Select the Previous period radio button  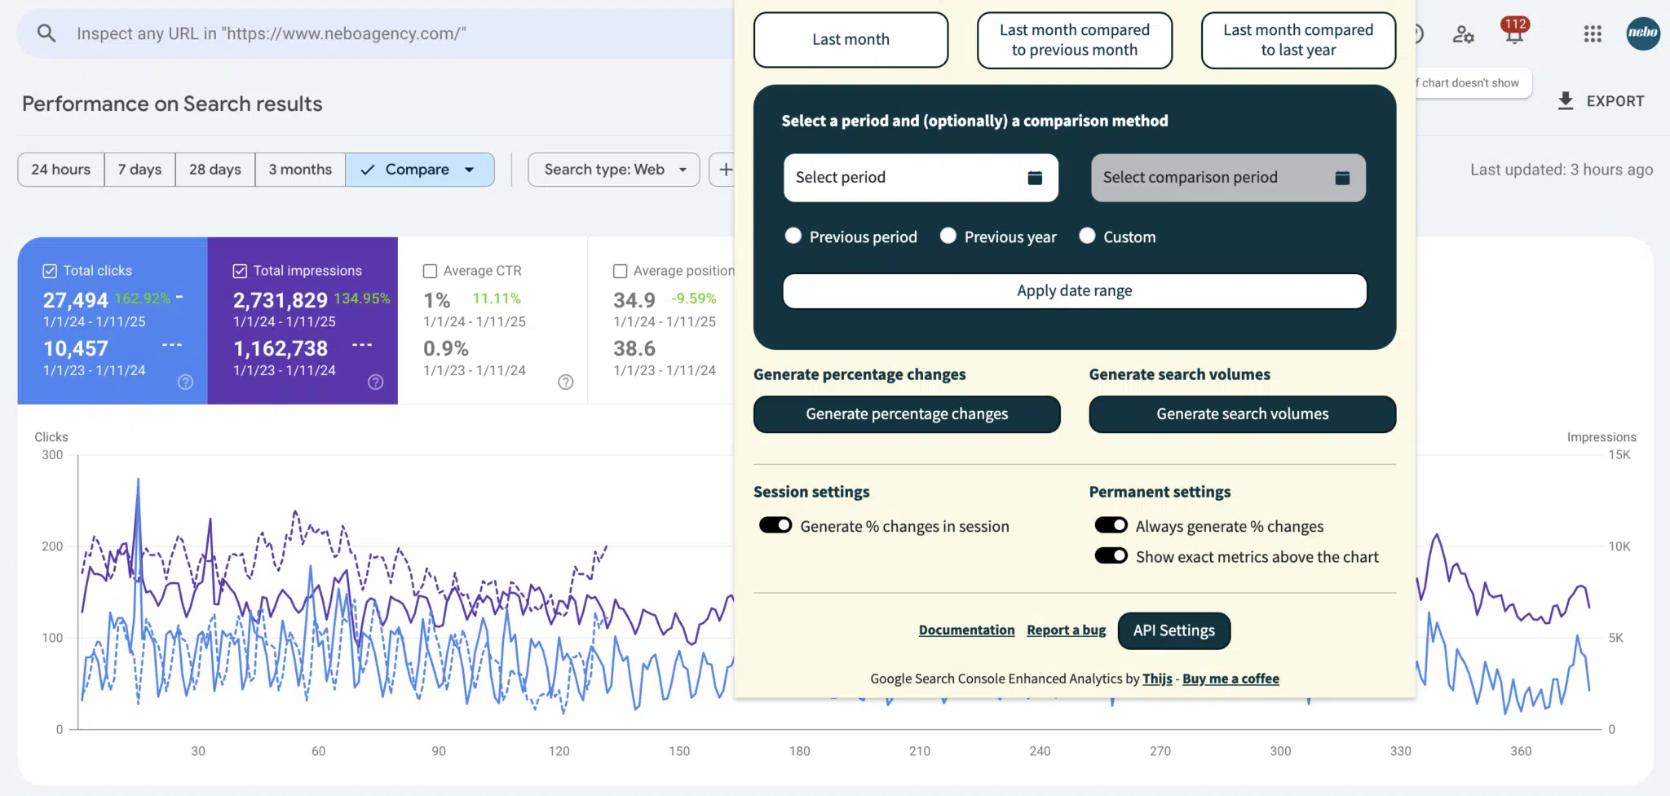click(x=793, y=236)
